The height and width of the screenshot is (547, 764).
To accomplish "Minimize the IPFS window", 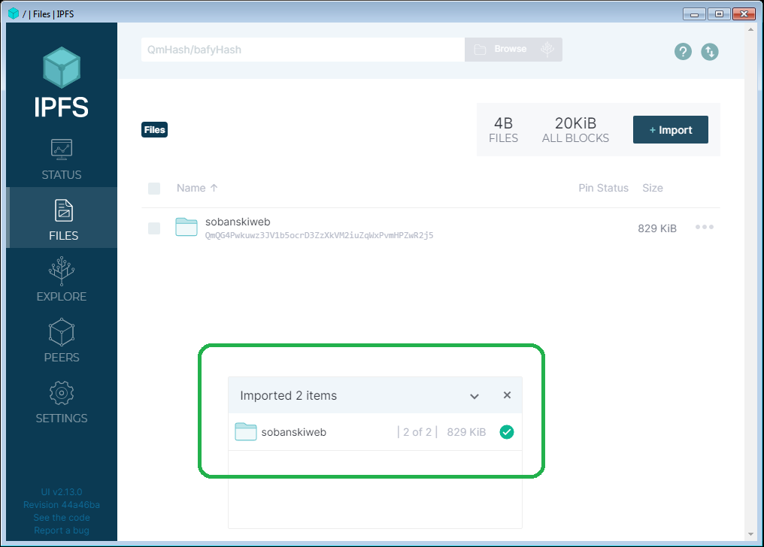I will coord(694,14).
